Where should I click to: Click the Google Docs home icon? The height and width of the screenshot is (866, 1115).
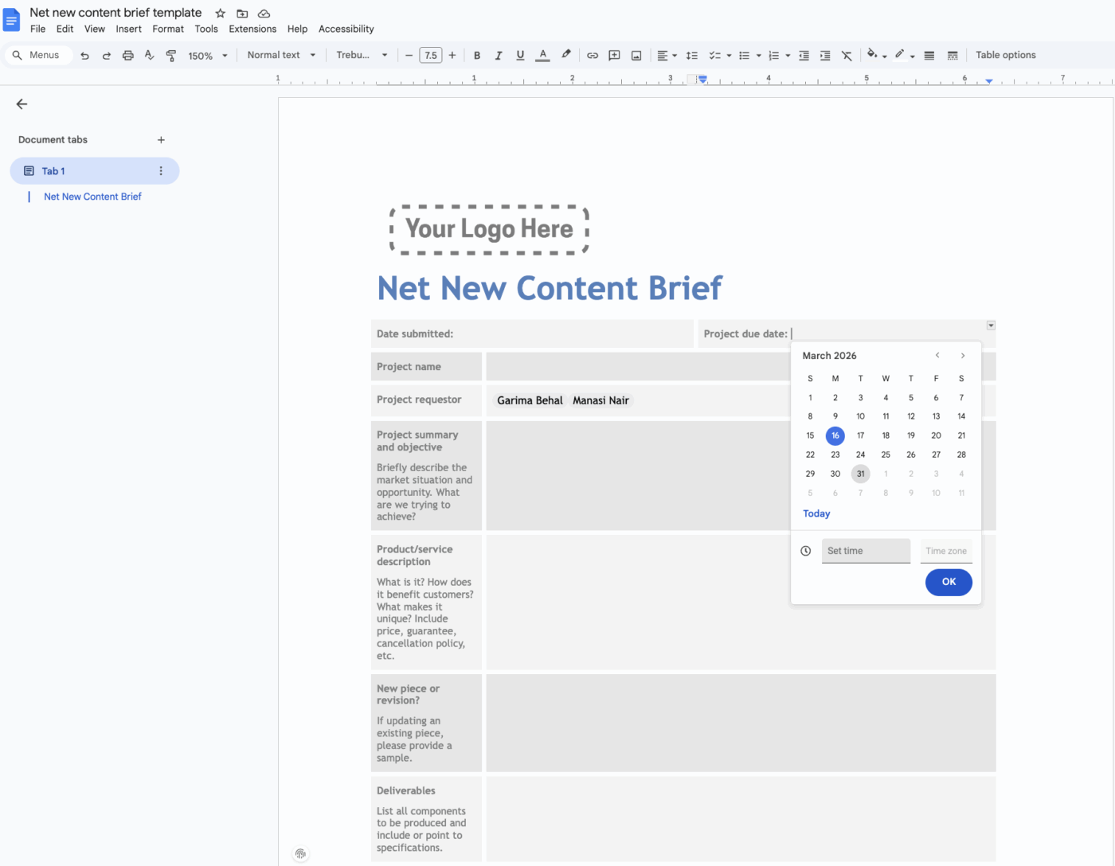pyautogui.click(x=12, y=20)
